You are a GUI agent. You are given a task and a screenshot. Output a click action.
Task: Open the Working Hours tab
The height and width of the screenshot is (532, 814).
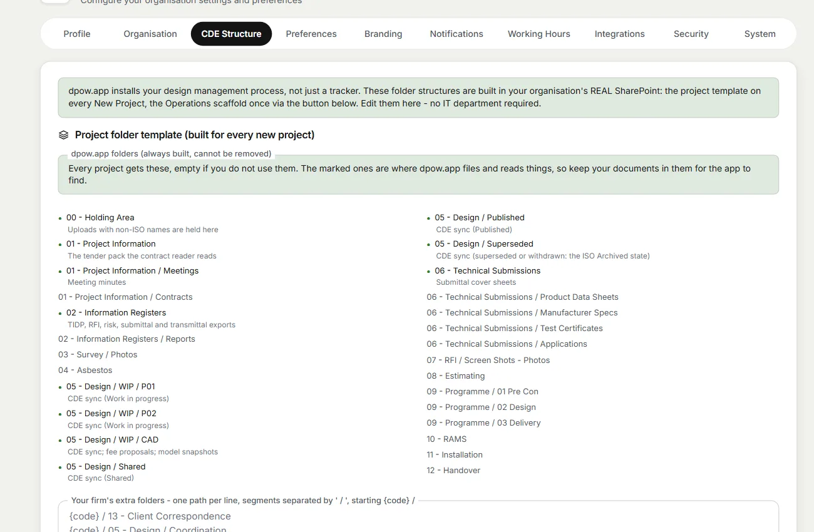[x=539, y=34]
